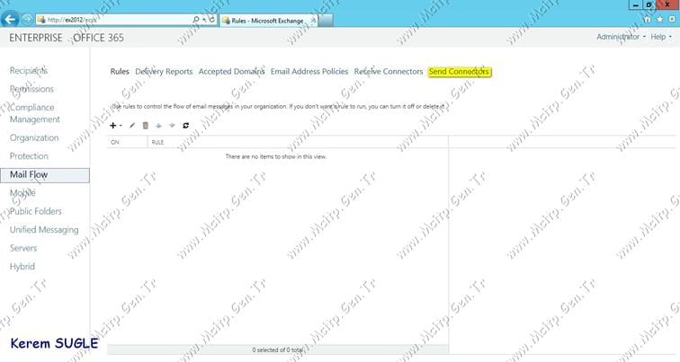Refresh the page with address bar reload icon
The width and height of the screenshot is (680, 362).
pyautogui.click(x=212, y=20)
